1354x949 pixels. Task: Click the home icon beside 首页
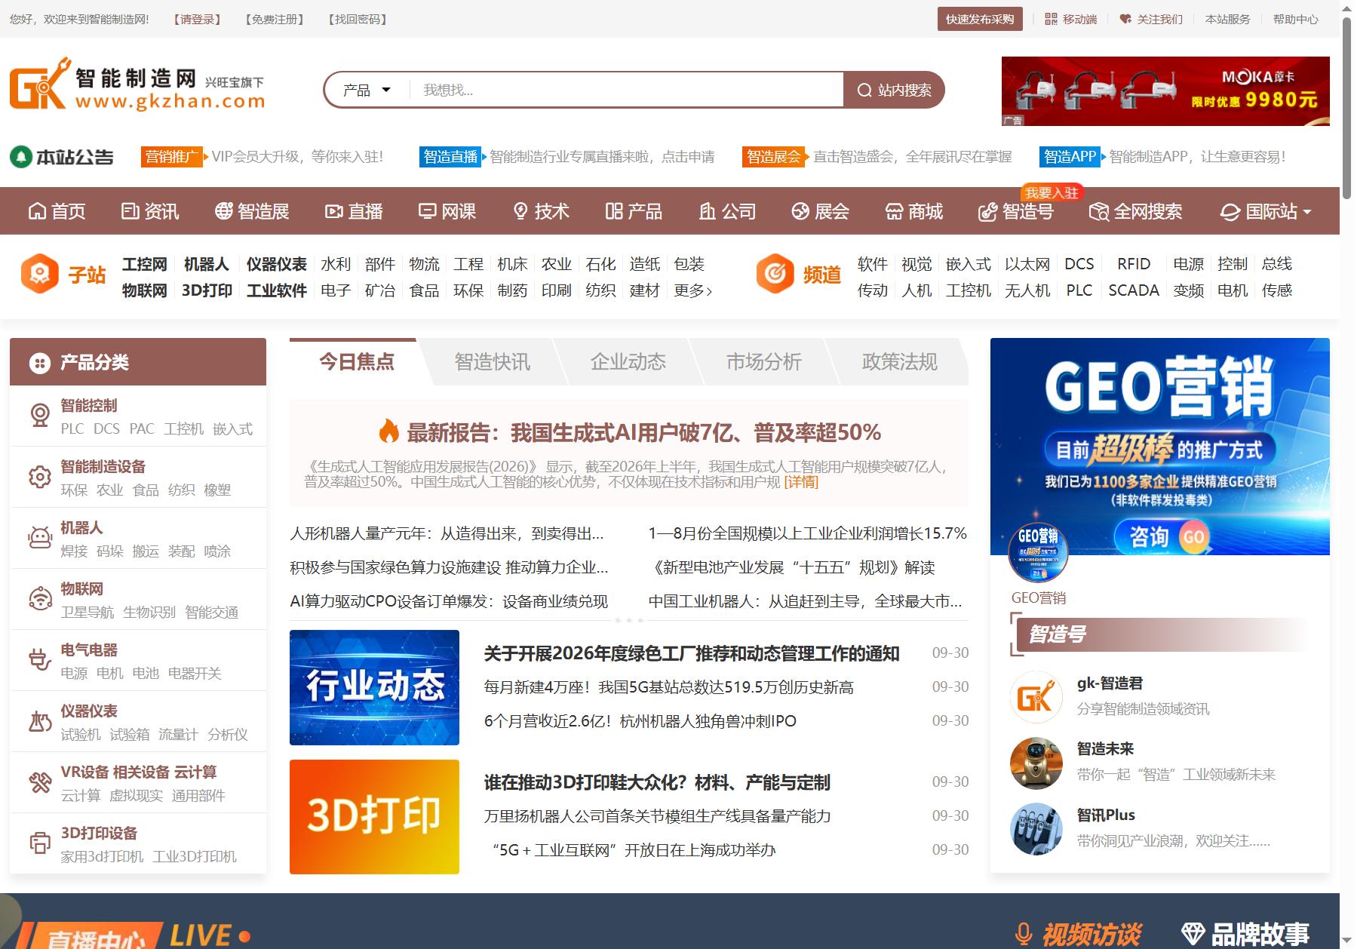click(x=37, y=211)
